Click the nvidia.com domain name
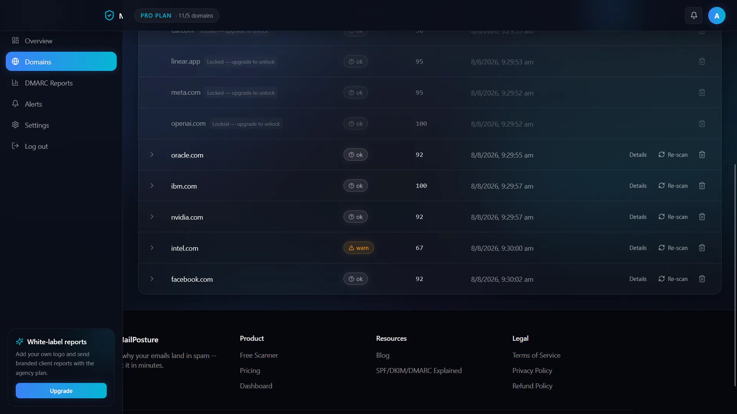This screenshot has height=414, width=737. click(x=187, y=217)
